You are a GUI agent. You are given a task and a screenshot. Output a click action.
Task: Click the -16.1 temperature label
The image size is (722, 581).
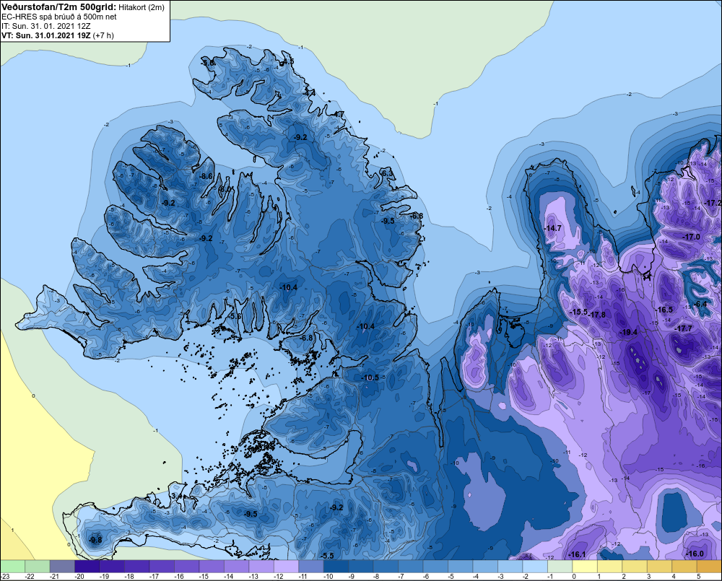coord(577,554)
